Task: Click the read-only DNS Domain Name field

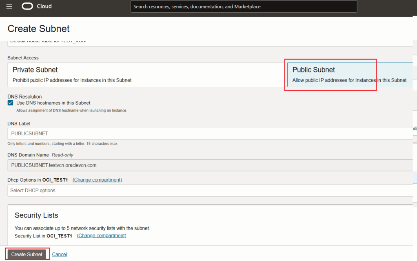Action: click(x=210, y=165)
